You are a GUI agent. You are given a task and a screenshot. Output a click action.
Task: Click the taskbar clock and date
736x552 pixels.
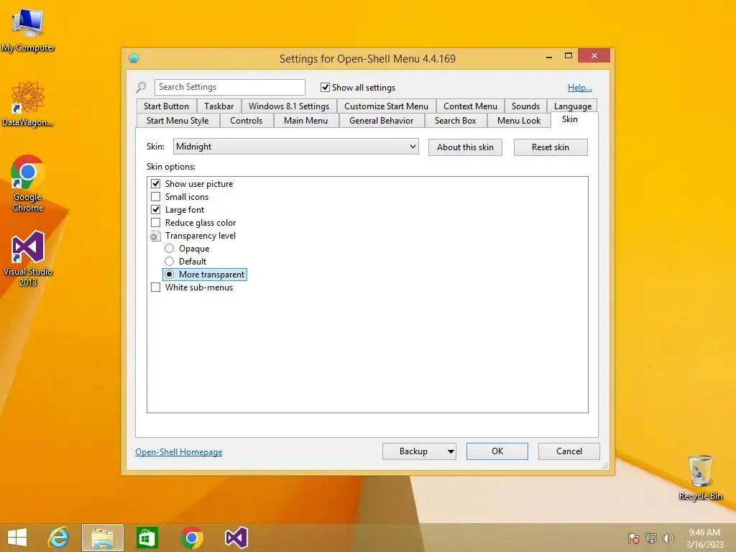coord(704,538)
